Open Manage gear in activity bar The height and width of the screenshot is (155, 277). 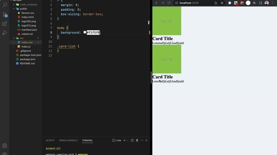click(x=5, y=154)
